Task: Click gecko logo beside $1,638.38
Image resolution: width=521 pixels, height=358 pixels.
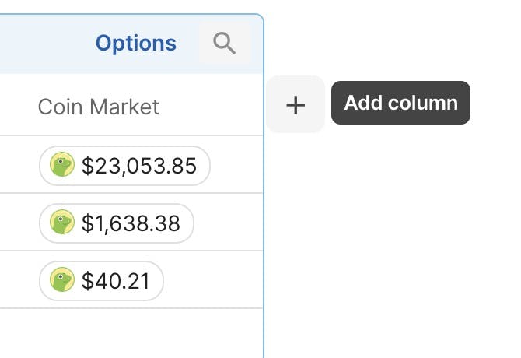Action: point(62,222)
